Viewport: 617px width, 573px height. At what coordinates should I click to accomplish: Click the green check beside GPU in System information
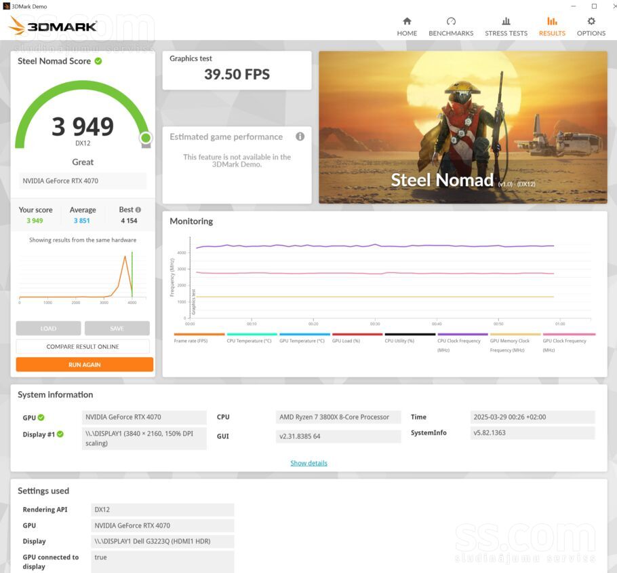pyautogui.click(x=41, y=418)
